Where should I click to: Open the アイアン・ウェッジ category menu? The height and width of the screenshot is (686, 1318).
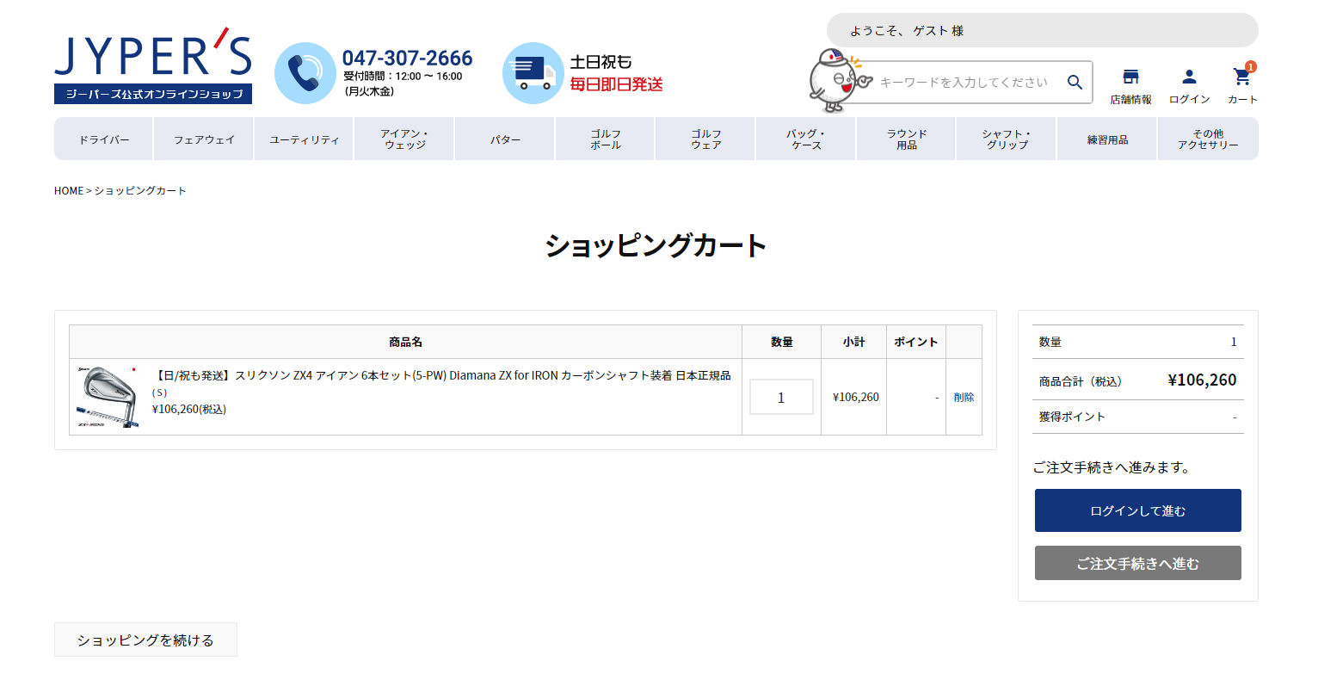tap(403, 138)
